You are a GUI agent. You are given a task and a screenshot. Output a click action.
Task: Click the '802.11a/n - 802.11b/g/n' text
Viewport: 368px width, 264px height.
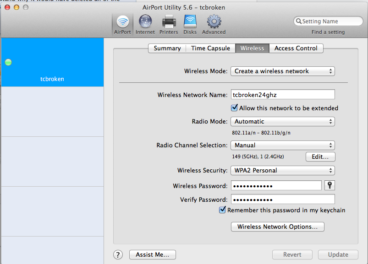(x=261, y=133)
